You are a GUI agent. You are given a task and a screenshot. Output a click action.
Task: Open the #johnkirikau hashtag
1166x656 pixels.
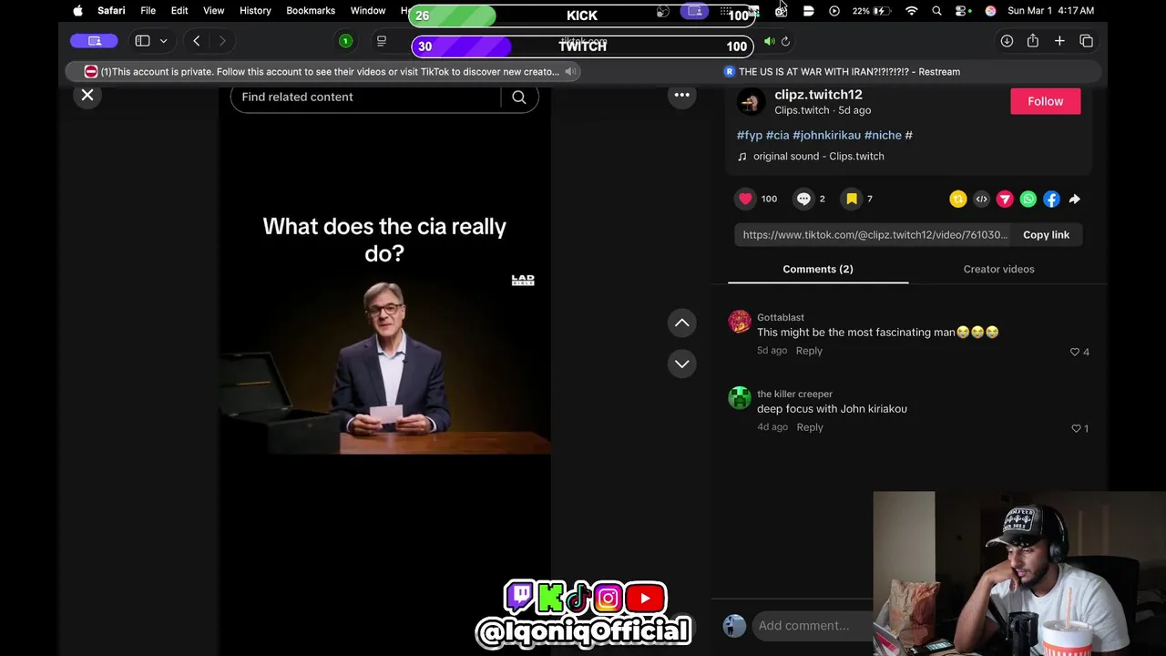pos(826,135)
